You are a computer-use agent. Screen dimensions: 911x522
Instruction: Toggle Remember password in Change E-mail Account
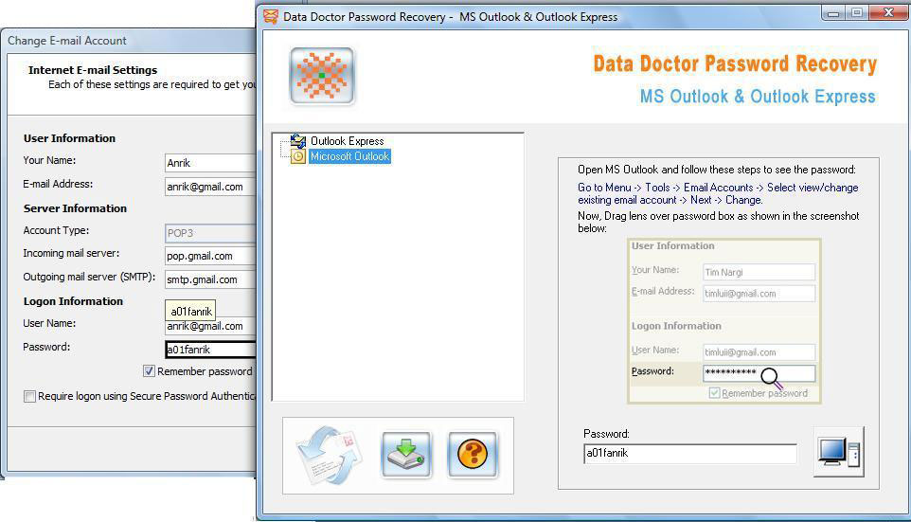point(149,370)
